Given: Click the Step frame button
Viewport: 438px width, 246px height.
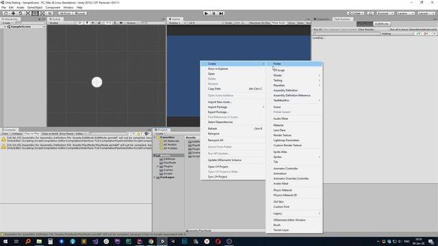Looking at the screenshot, I should click(x=221, y=14).
